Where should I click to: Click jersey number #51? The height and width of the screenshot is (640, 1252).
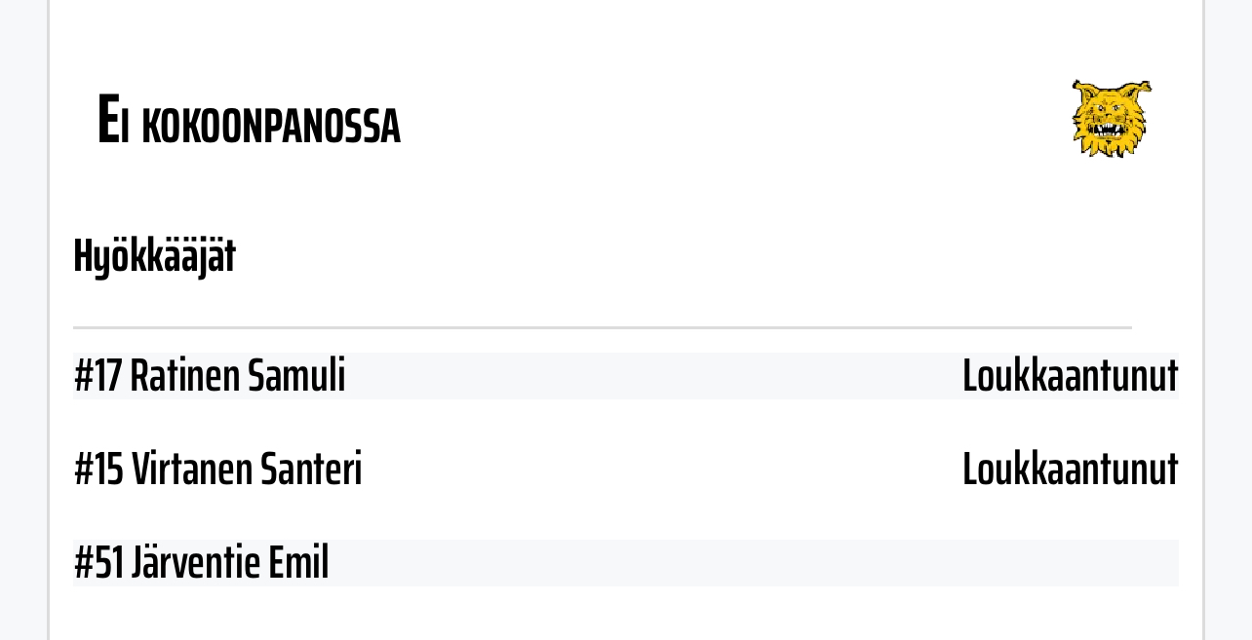[x=99, y=563]
